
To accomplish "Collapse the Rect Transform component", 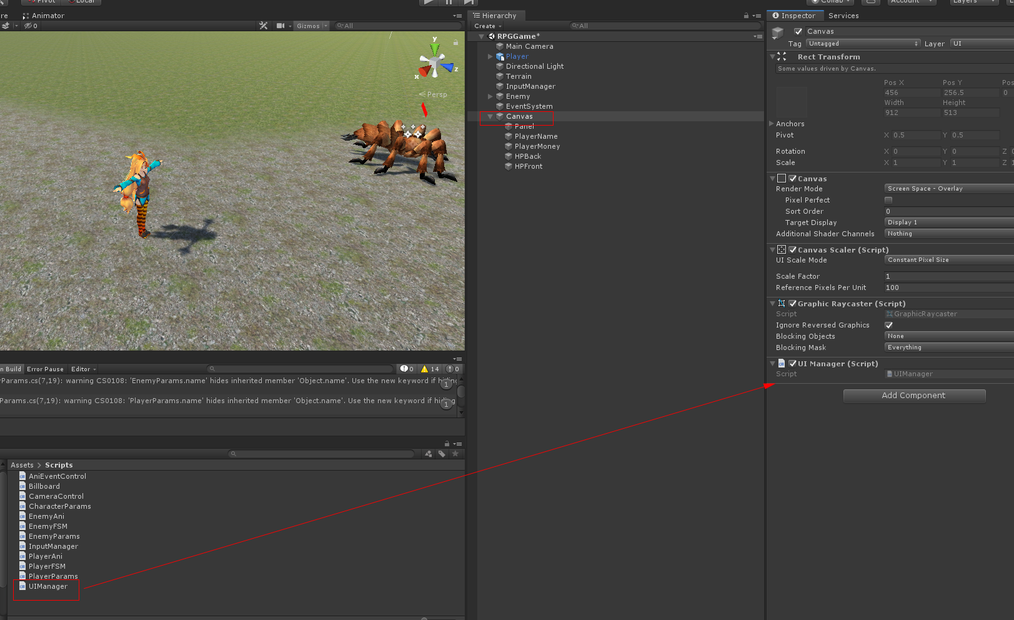I will coord(773,57).
